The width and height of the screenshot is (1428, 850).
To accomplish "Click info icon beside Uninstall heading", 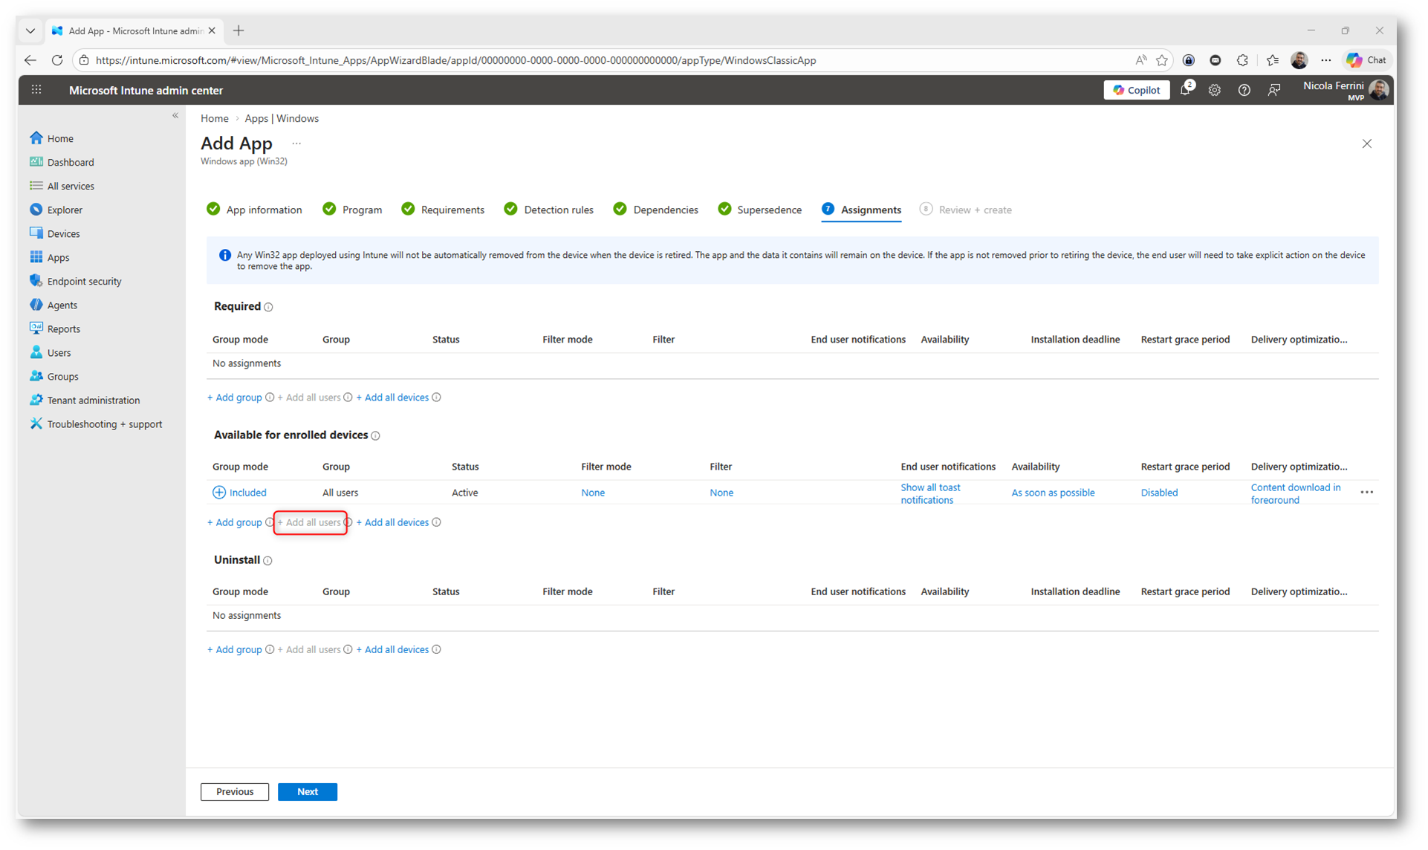I will coord(268,561).
